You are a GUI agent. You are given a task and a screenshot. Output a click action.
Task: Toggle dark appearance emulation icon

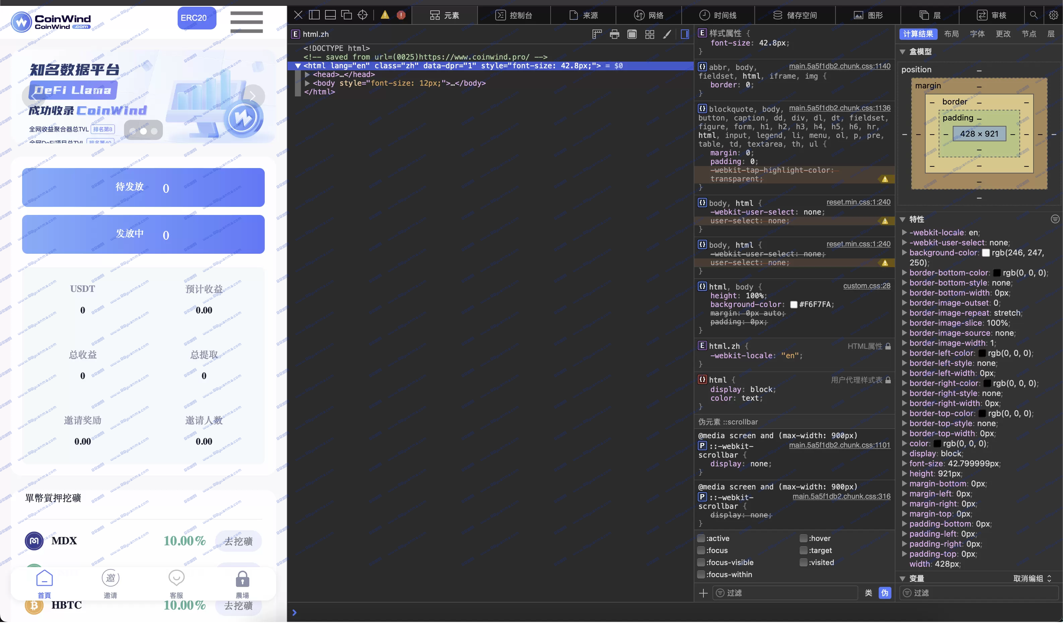pyautogui.click(x=631, y=34)
